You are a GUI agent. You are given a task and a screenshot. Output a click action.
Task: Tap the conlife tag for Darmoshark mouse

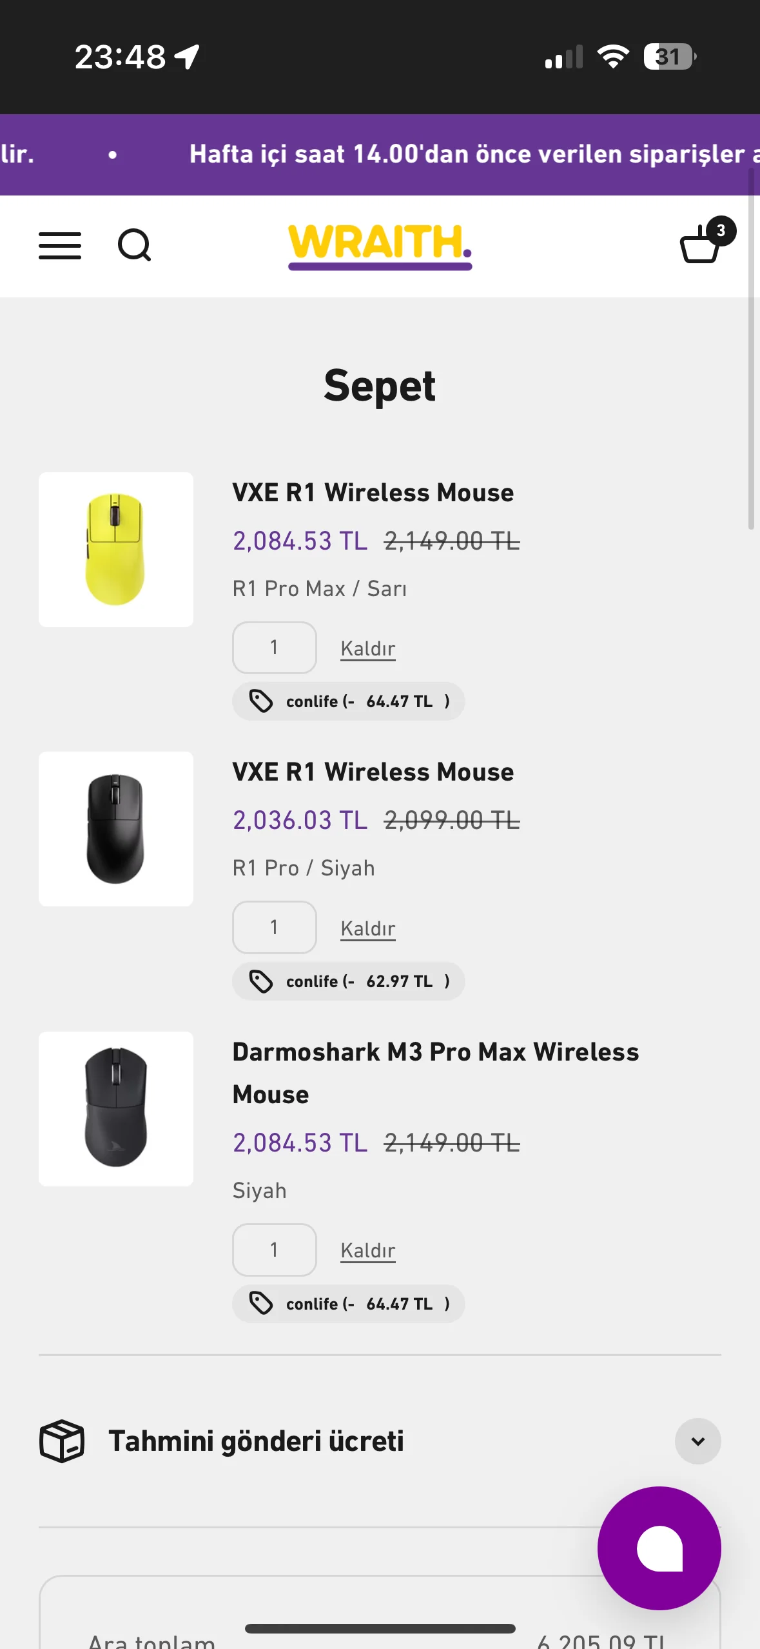(348, 1304)
